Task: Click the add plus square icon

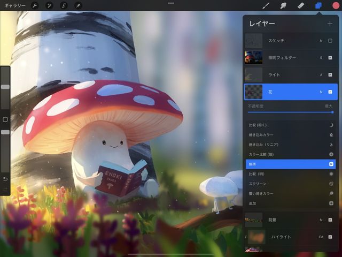Action: click(331, 203)
